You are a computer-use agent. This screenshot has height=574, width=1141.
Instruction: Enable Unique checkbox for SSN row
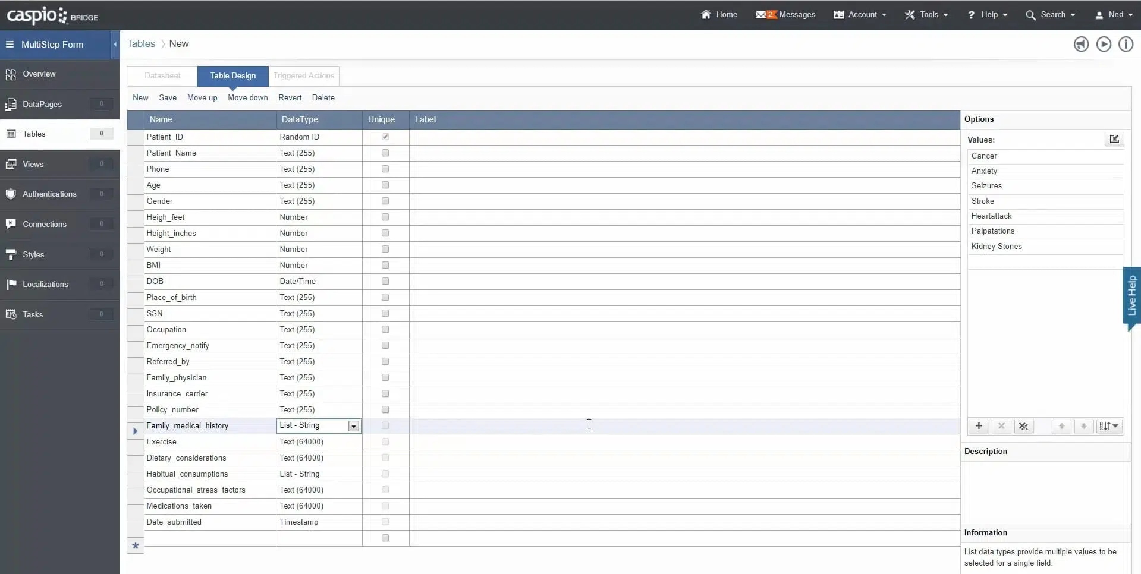(x=385, y=314)
